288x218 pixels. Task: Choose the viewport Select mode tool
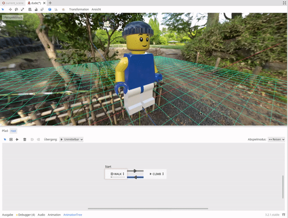pyautogui.click(x=3, y=10)
